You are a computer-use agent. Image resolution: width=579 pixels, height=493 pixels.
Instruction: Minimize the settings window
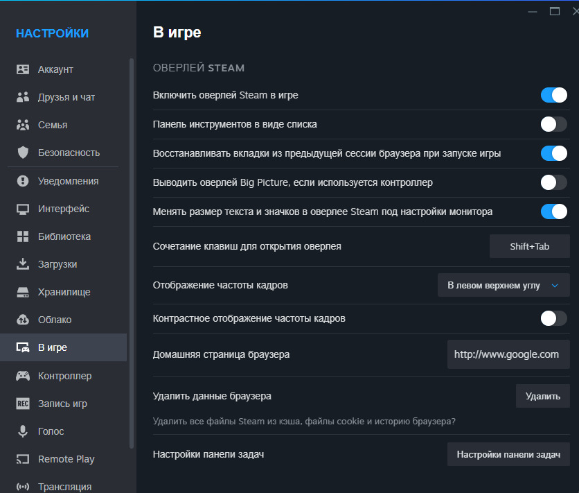[x=533, y=12]
